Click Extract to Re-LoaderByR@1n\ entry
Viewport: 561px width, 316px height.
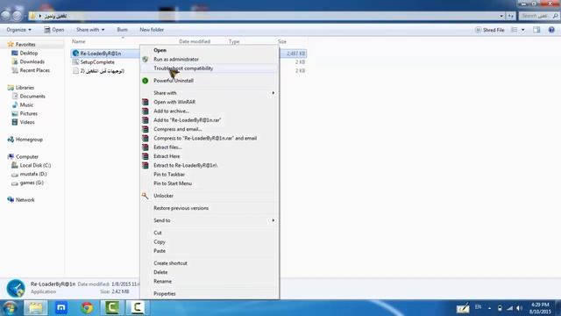click(185, 165)
